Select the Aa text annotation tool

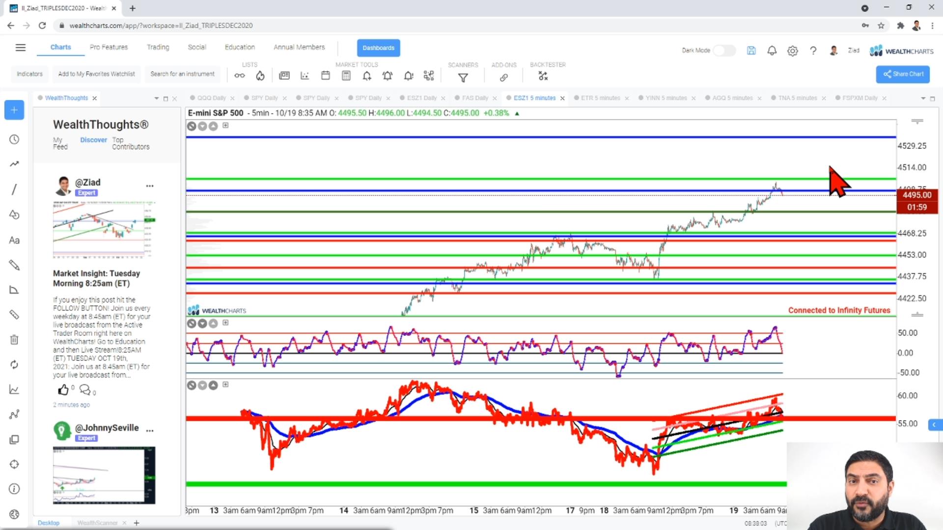point(14,240)
